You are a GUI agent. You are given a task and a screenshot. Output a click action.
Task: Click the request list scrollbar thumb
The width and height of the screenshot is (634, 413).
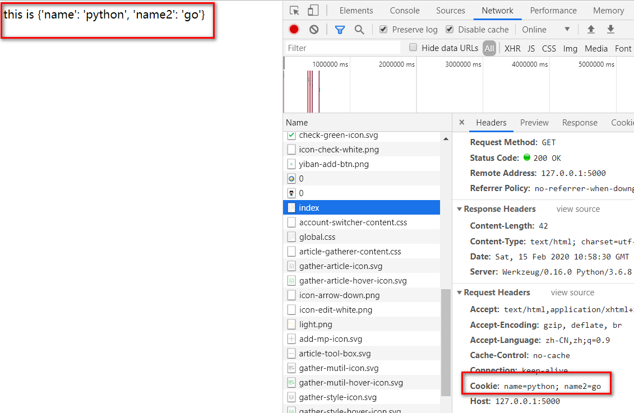click(446, 343)
